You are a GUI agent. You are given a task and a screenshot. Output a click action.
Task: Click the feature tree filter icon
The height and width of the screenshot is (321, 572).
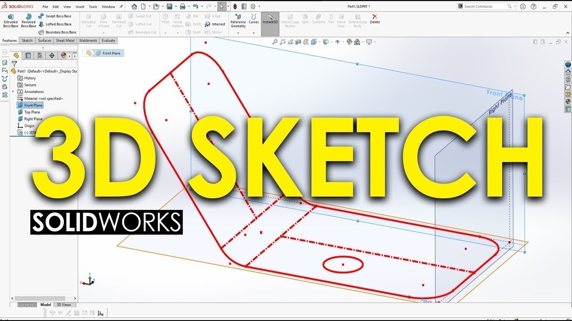[x=14, y=64]
